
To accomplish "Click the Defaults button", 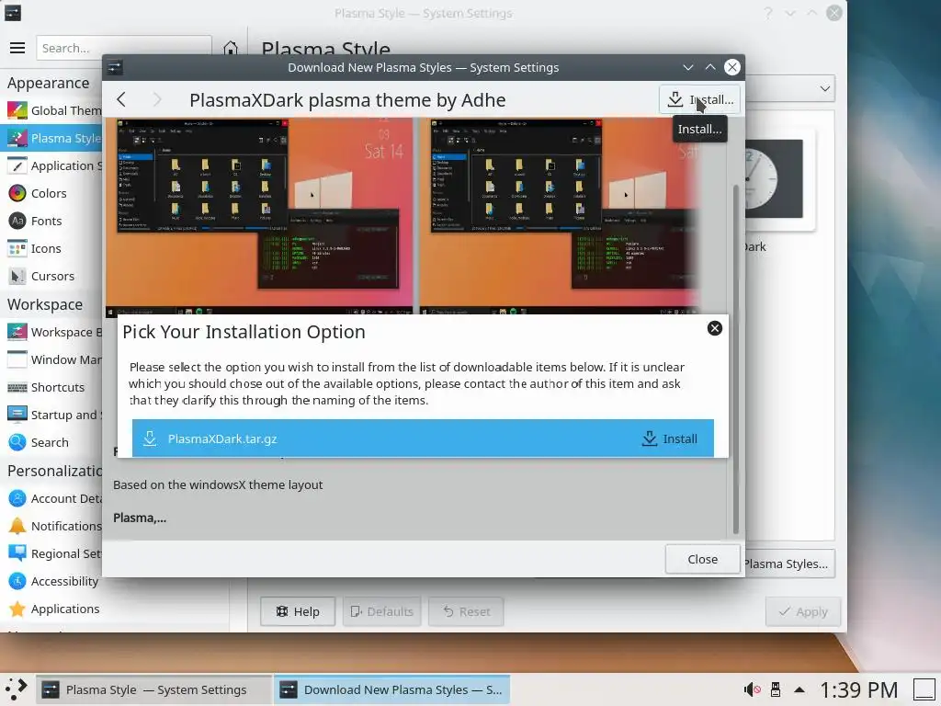I will (x=381, y=611).
